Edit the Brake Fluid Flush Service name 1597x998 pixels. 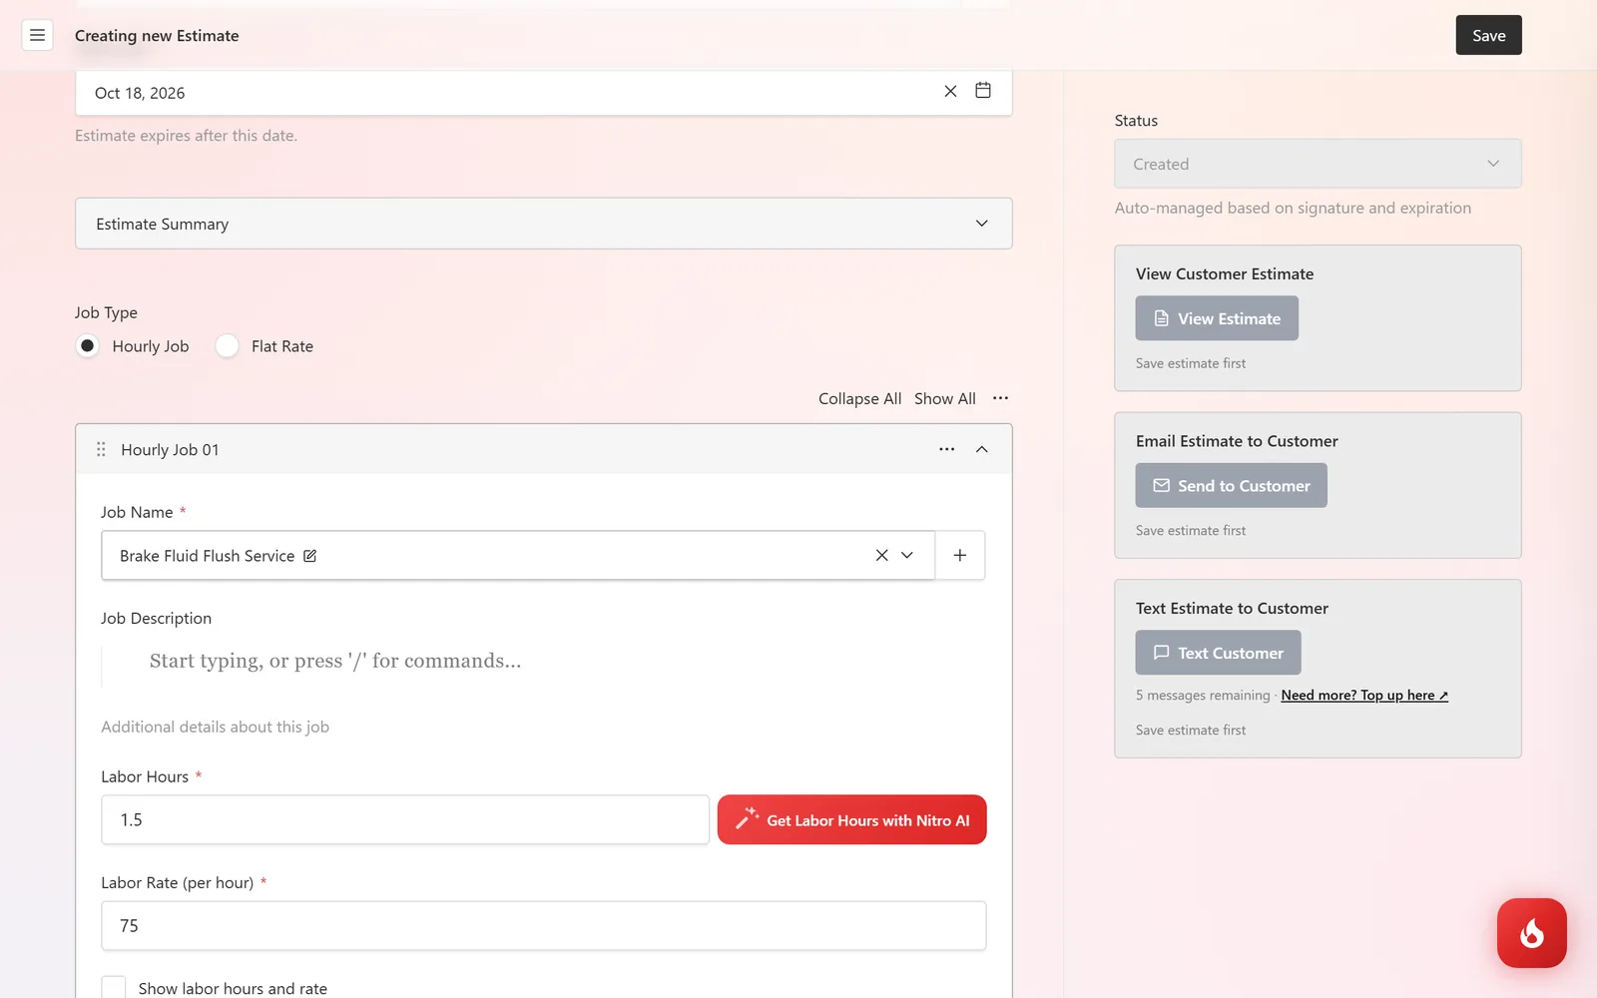click(310, 556)
